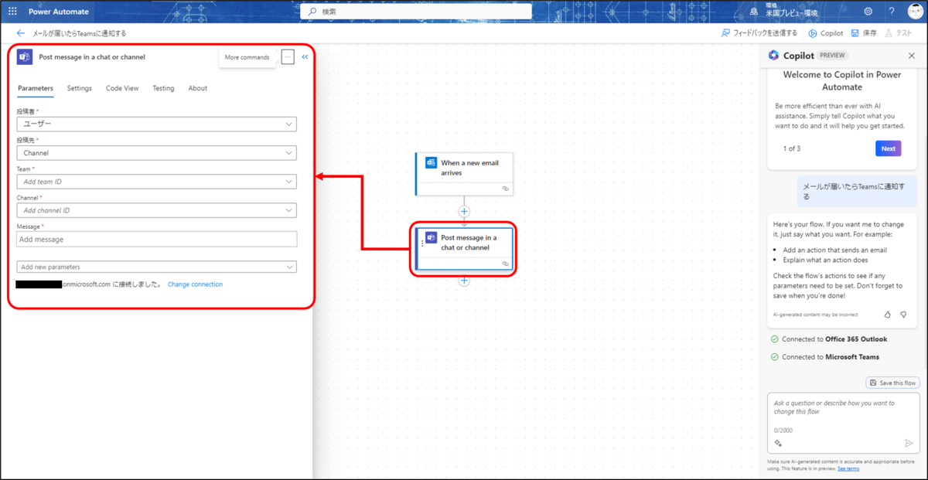Click into the Add message field
The width and height of the screenshot is (928, 480).
tap(157, 240)
